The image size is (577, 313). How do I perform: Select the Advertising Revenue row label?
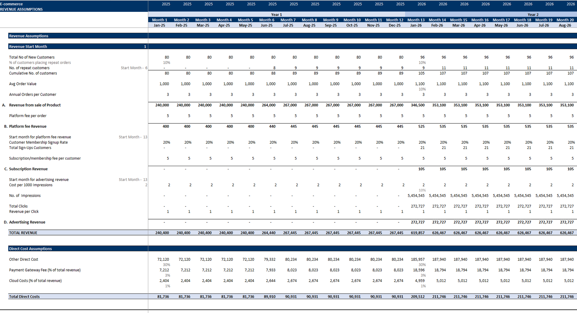pyautogui.click(x=27, y=222)
